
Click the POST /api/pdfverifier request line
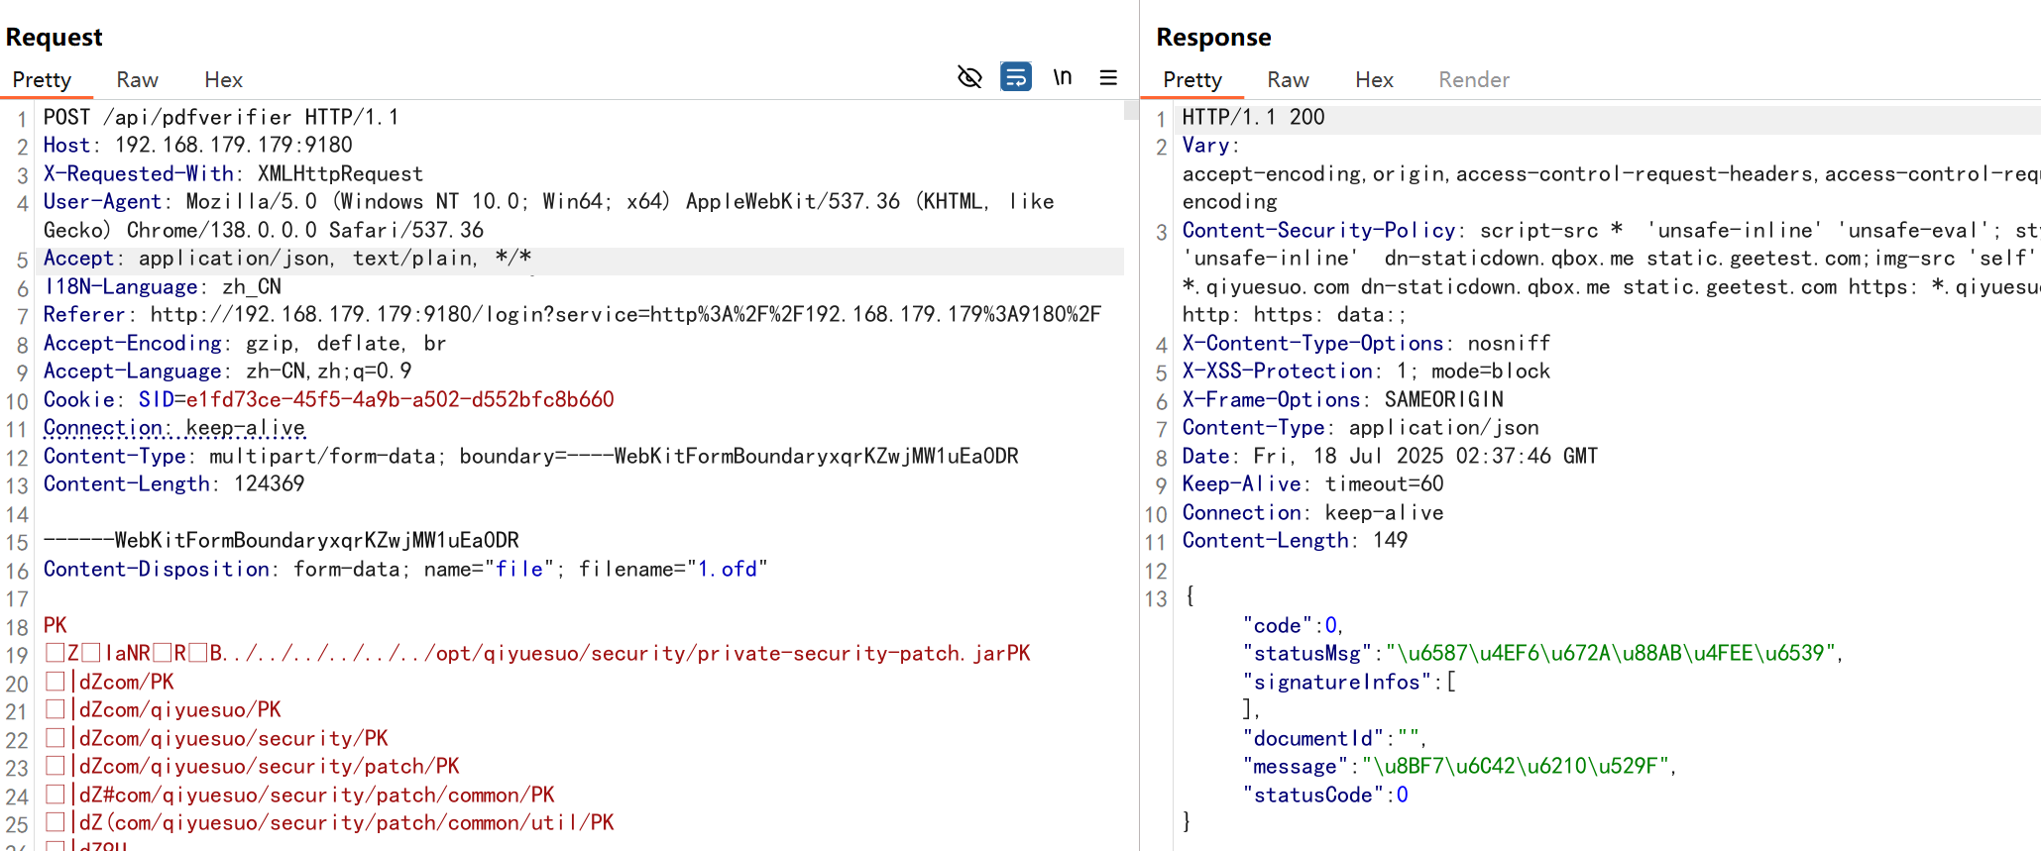pyautogui.click(x=220, y=118)
